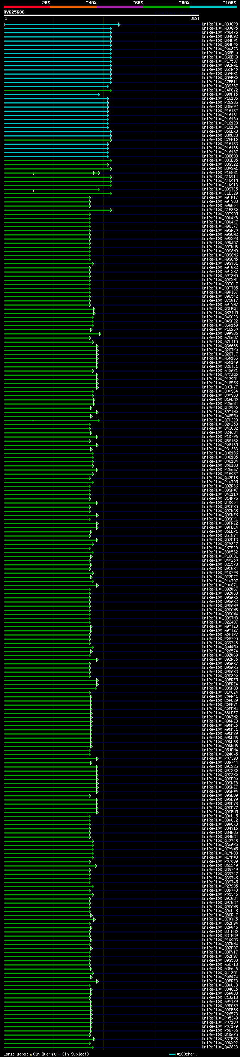Open hit UniRef100_P13951

(x=220, y=379)
